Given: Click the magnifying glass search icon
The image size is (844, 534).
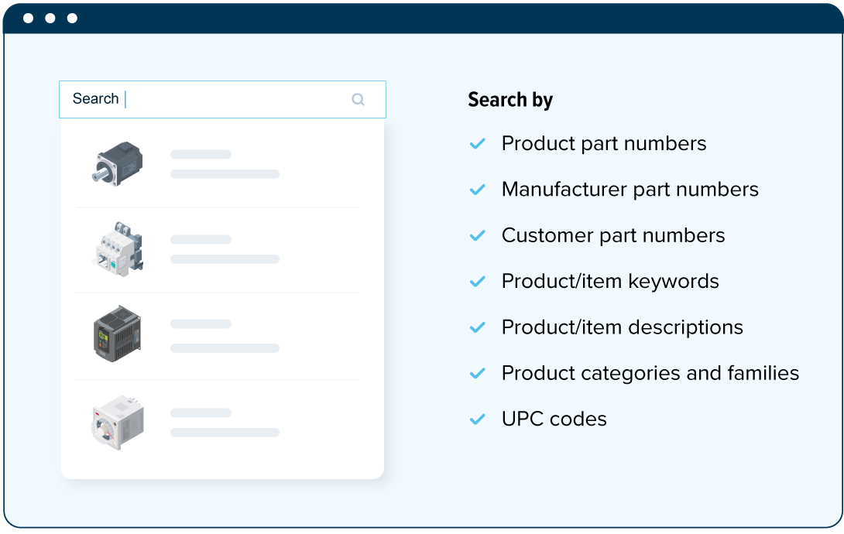Looking at the screenshot, I should [358, 99].
